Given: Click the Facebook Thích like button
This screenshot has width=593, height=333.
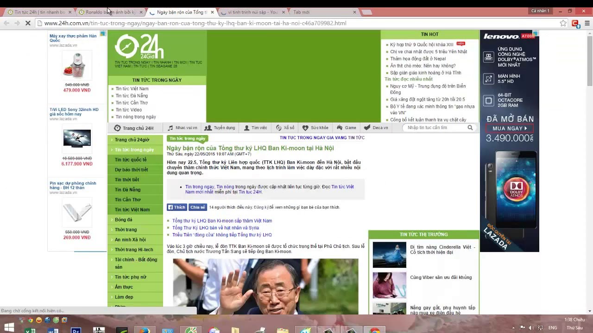Looking at the screenshot, I should coord(177,207).
